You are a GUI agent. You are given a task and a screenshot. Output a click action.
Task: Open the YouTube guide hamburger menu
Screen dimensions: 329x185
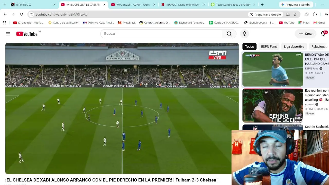(8, 34)
